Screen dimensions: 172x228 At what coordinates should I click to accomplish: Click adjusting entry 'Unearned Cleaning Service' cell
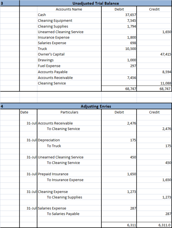pyautogui.click(x=69, y=157)
